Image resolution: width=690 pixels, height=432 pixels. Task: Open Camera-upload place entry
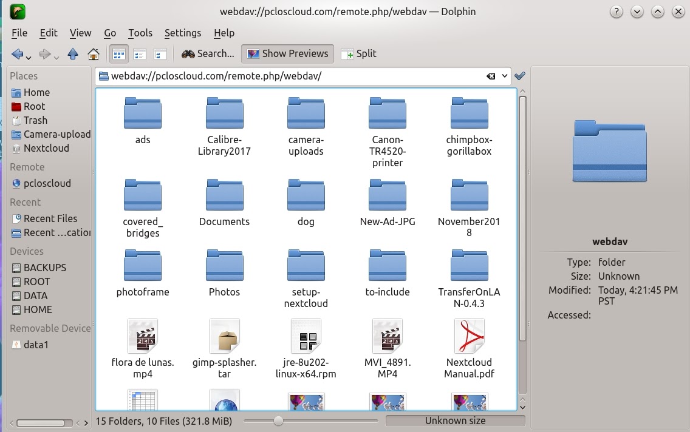coord(50,135)
